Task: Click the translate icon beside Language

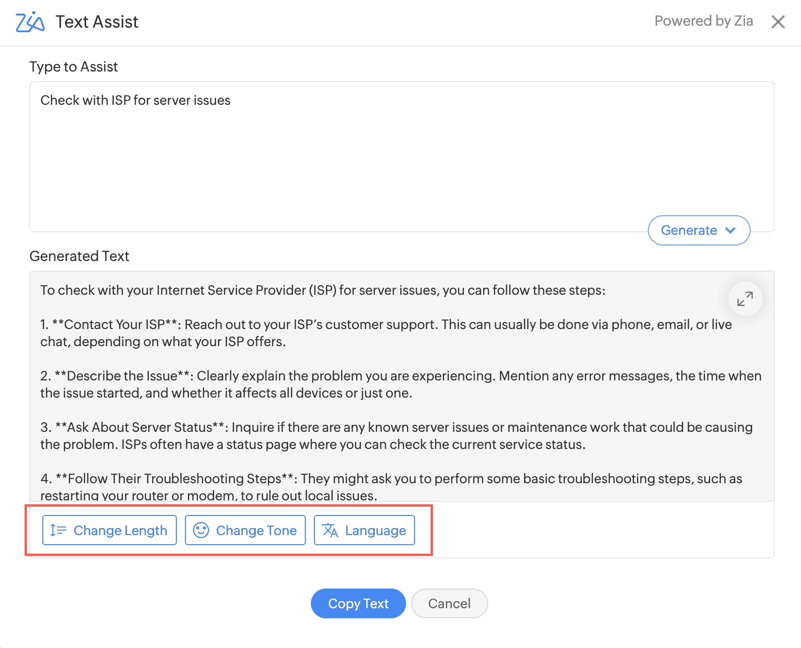Action: point(330,530)
